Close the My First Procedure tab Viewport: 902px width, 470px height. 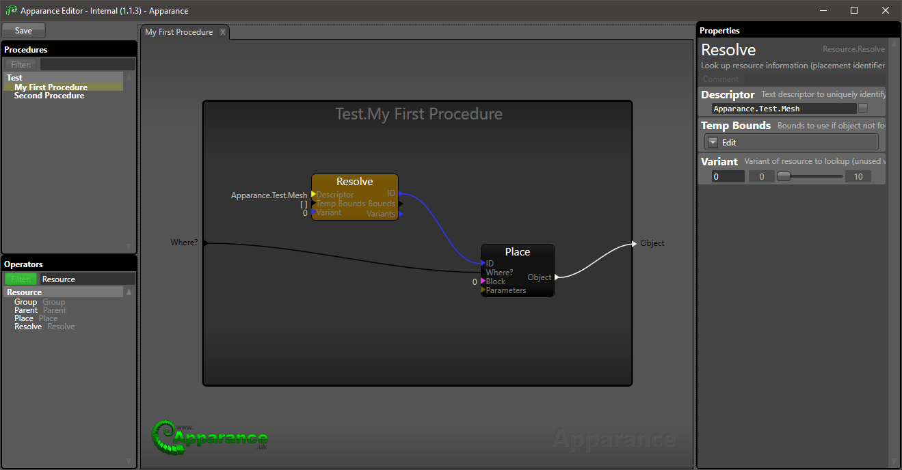222,32
